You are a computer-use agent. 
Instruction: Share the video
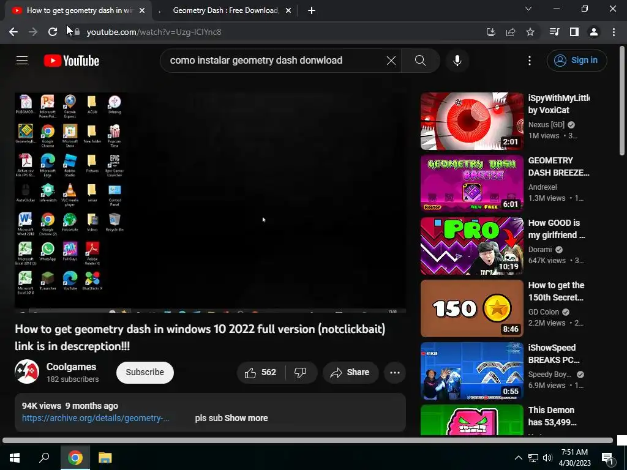click(350, 373)
